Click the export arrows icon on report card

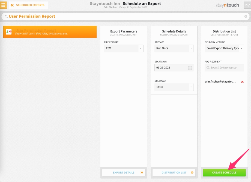(9, 32)
